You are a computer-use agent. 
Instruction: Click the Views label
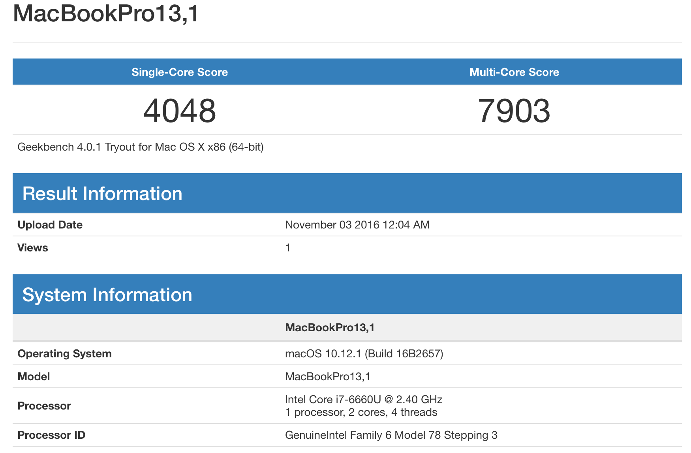[x=33, y=247]
